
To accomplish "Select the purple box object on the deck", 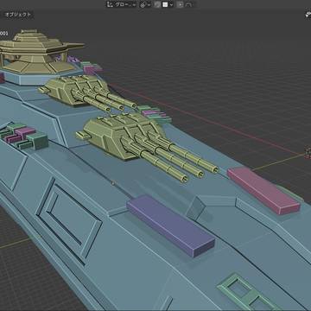I will click(x=171, y=225).
